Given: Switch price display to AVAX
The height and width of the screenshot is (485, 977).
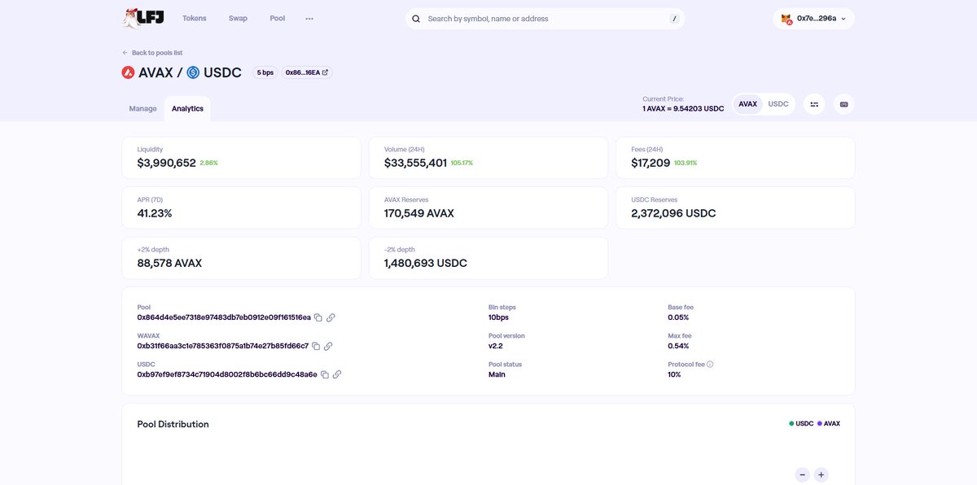Looking at the screenshot, I should (747, 104).
